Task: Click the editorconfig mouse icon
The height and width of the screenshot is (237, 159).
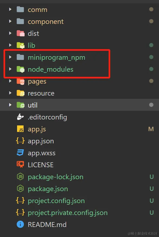Action: (x=20, y=117)
